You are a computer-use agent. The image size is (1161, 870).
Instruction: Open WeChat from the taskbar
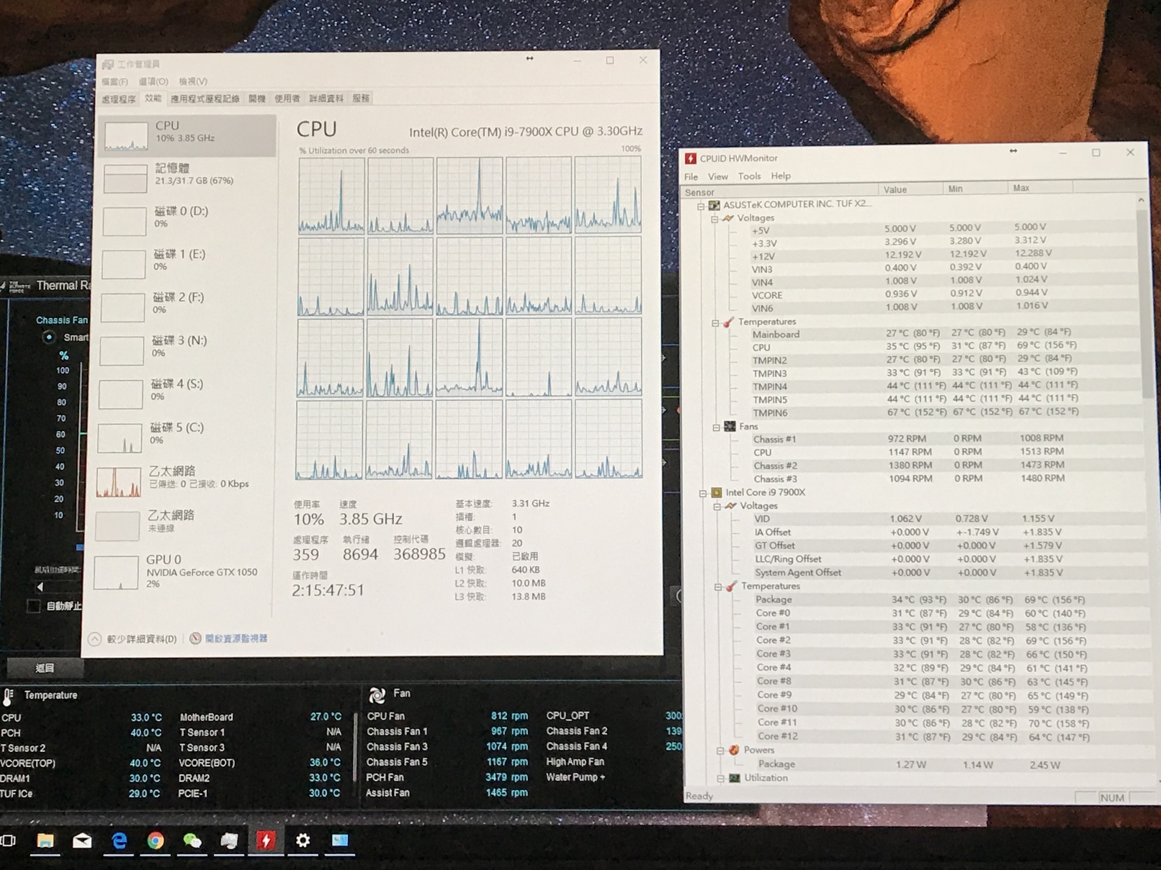pyautogui.click(x=192, y=840)
